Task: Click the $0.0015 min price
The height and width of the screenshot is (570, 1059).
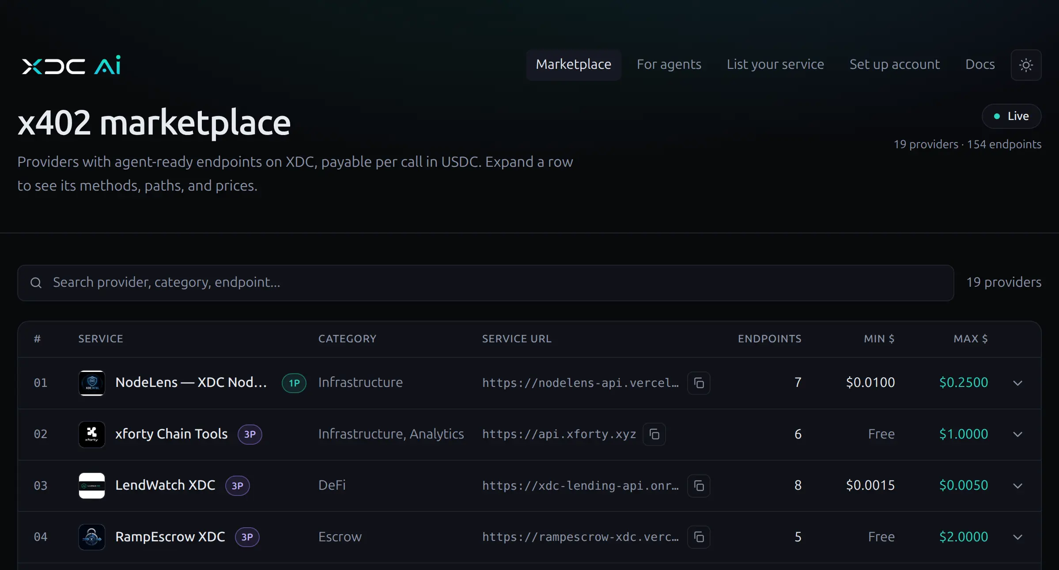Action: 870,485
